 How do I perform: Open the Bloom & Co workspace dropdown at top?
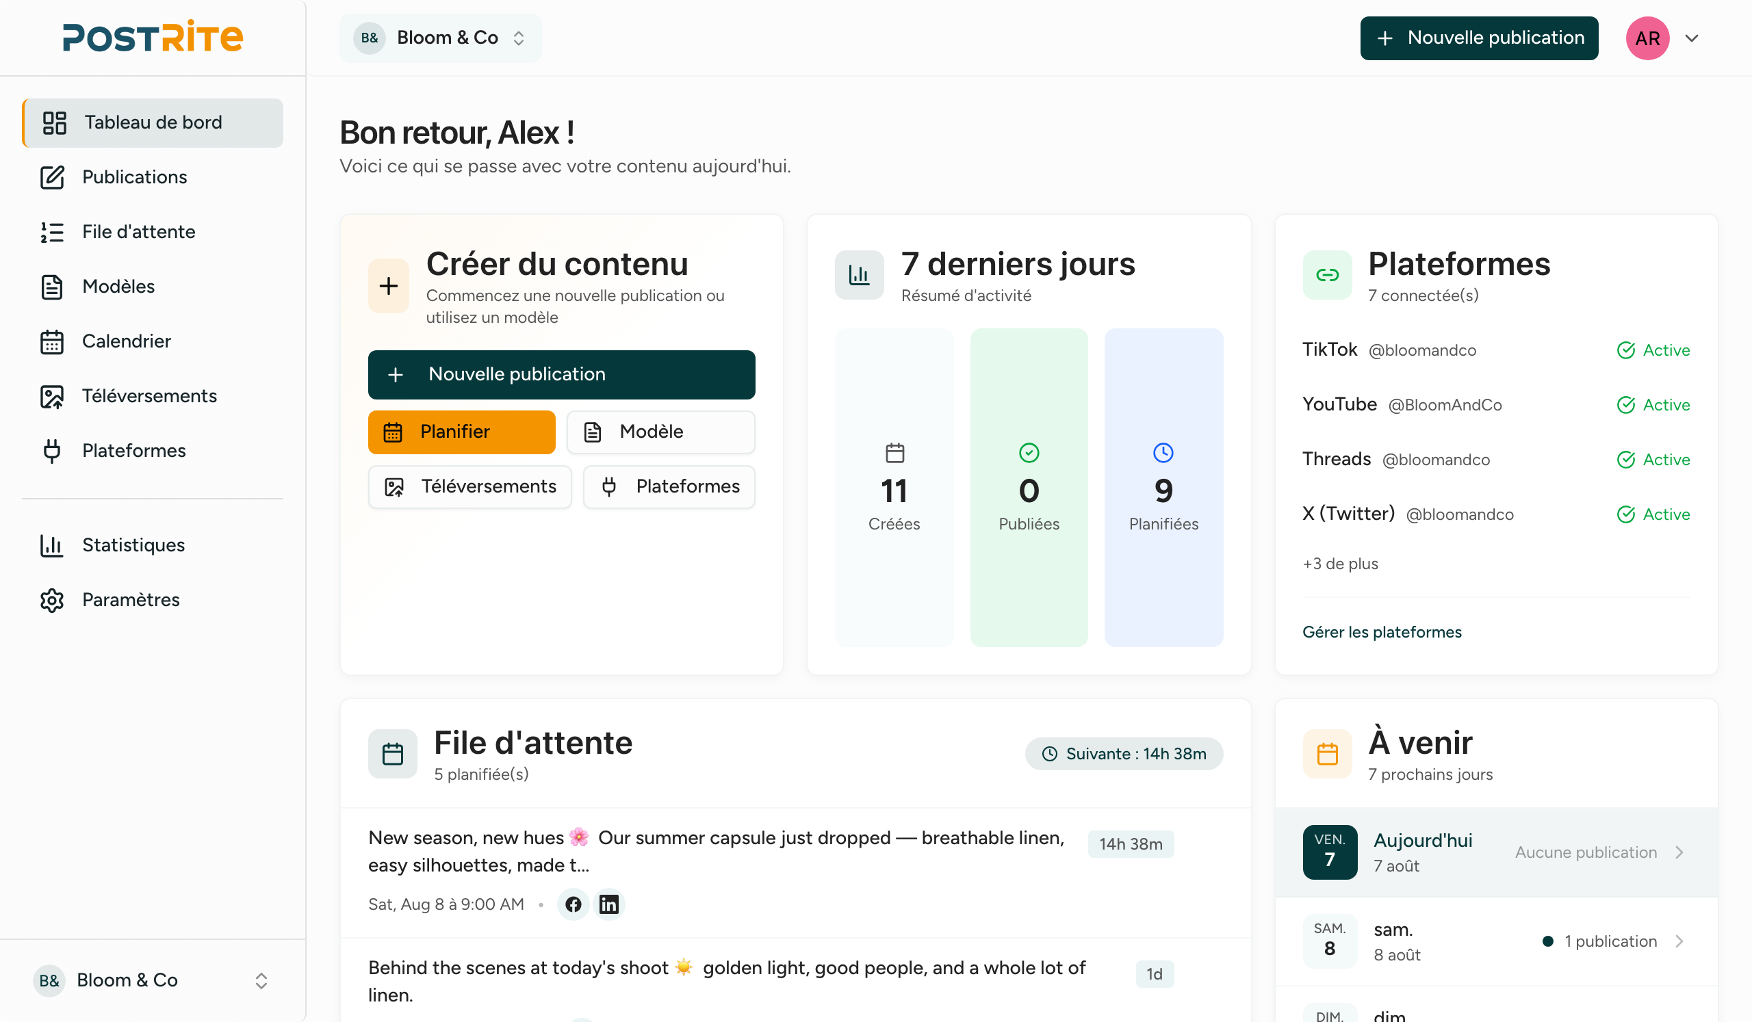(x=441, y=38)
